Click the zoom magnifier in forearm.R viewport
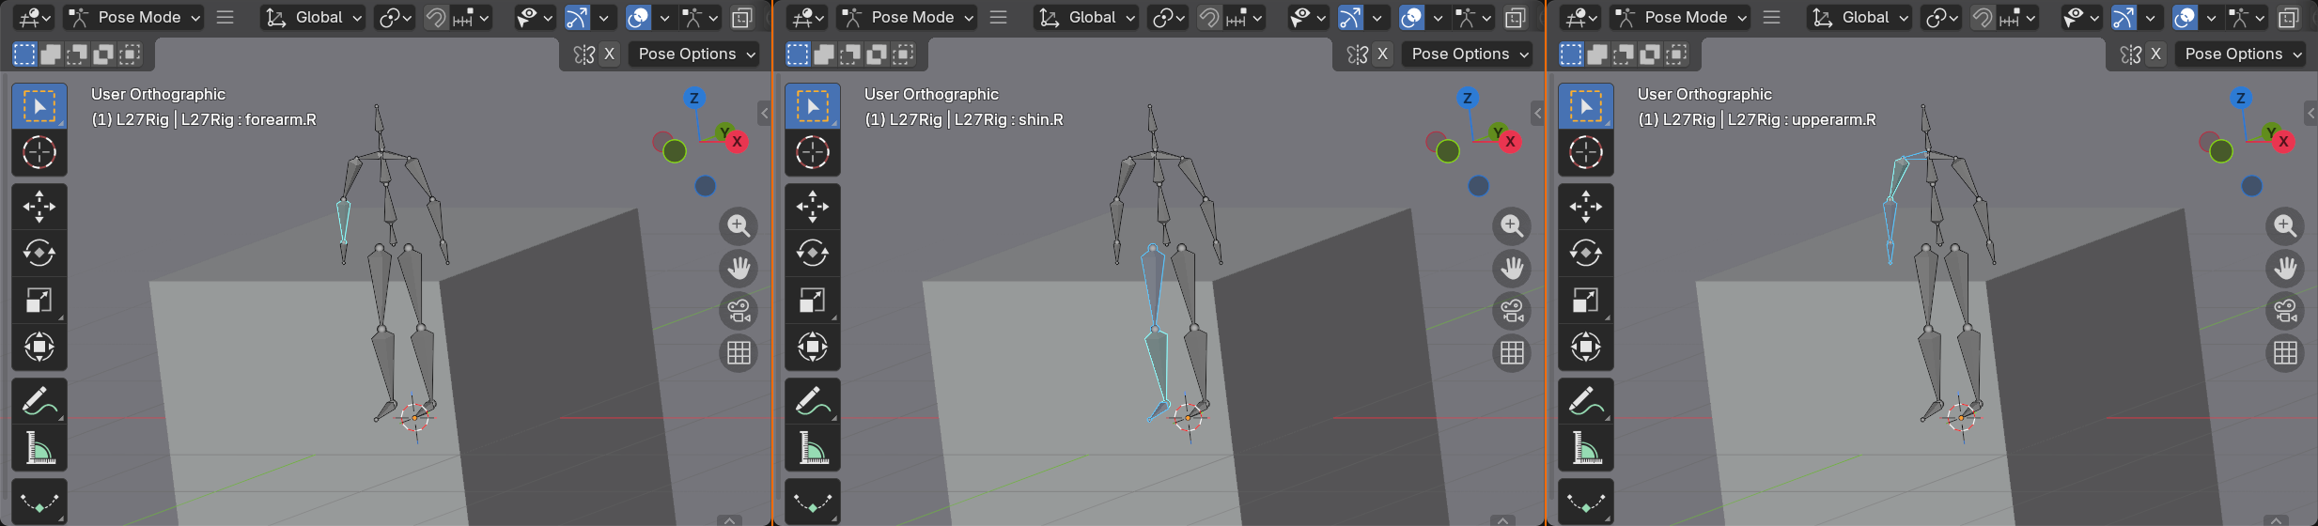2318x526 pixels. point(739,226)
